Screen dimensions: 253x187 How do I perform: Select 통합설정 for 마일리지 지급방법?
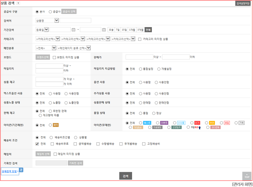tap(141, 69)
